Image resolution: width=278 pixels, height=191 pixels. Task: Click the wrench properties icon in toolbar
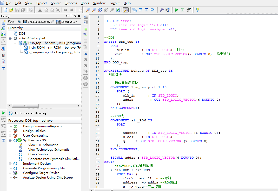pos(161,10)
